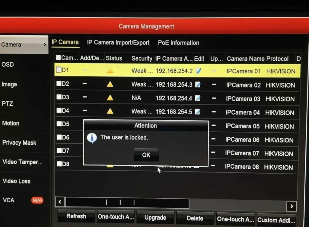
Task: Open Privacy Mask settings in sidebar
Action: (19, 143)
